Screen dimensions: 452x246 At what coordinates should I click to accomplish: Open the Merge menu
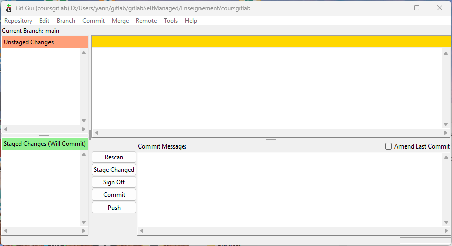point(120,21)
